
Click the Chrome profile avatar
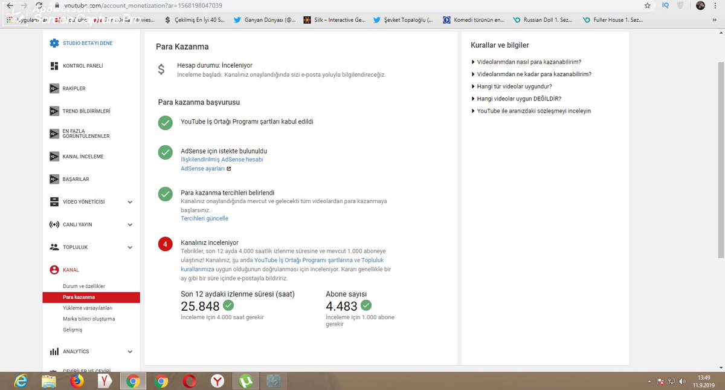click(700, 5)
